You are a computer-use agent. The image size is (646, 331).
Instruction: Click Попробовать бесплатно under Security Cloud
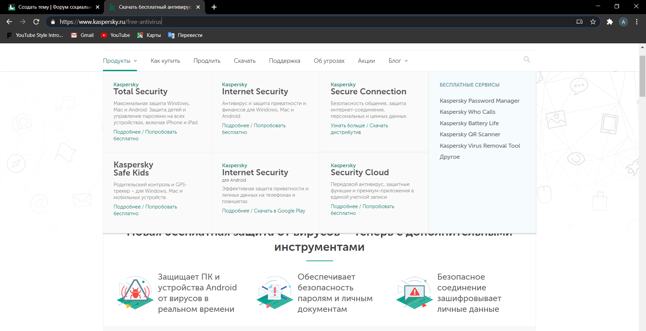[x=362, y=210]
